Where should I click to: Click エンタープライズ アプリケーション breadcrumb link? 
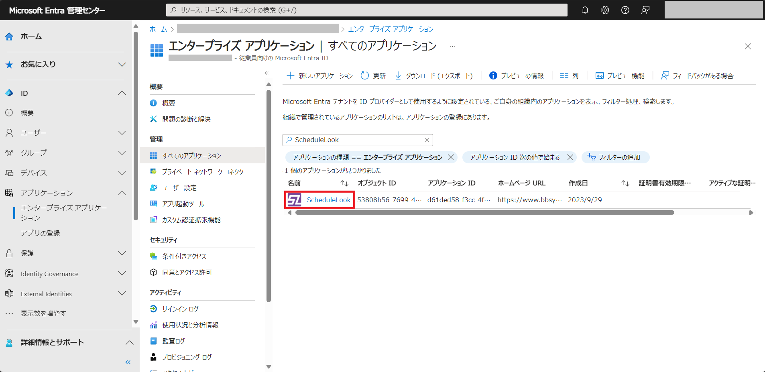(391, 29)
